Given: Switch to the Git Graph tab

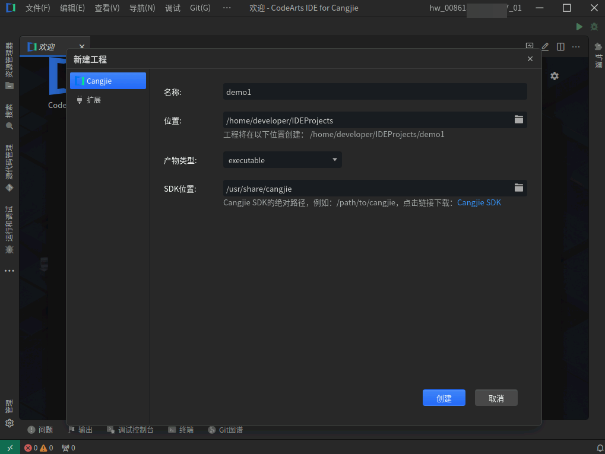Looking at the screenshot, I should click(226, 430).
